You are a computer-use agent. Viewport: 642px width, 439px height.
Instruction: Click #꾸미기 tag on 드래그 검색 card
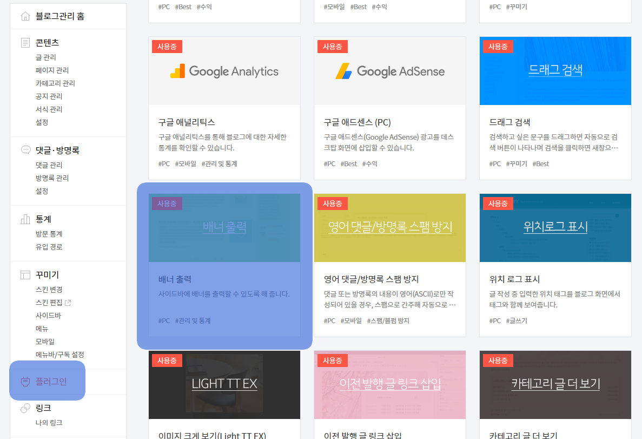coord(517,163)
